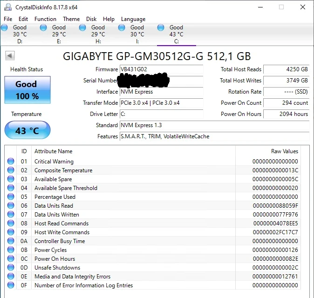
Task: Click health indicator icon of disk C:
Action: tap(161, 27)
